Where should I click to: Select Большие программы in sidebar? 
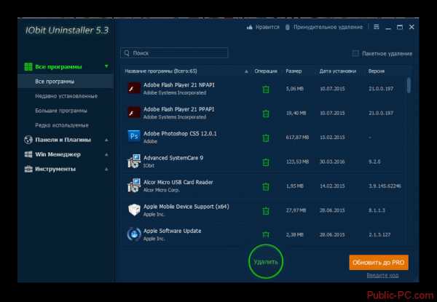tap(61, 111)
